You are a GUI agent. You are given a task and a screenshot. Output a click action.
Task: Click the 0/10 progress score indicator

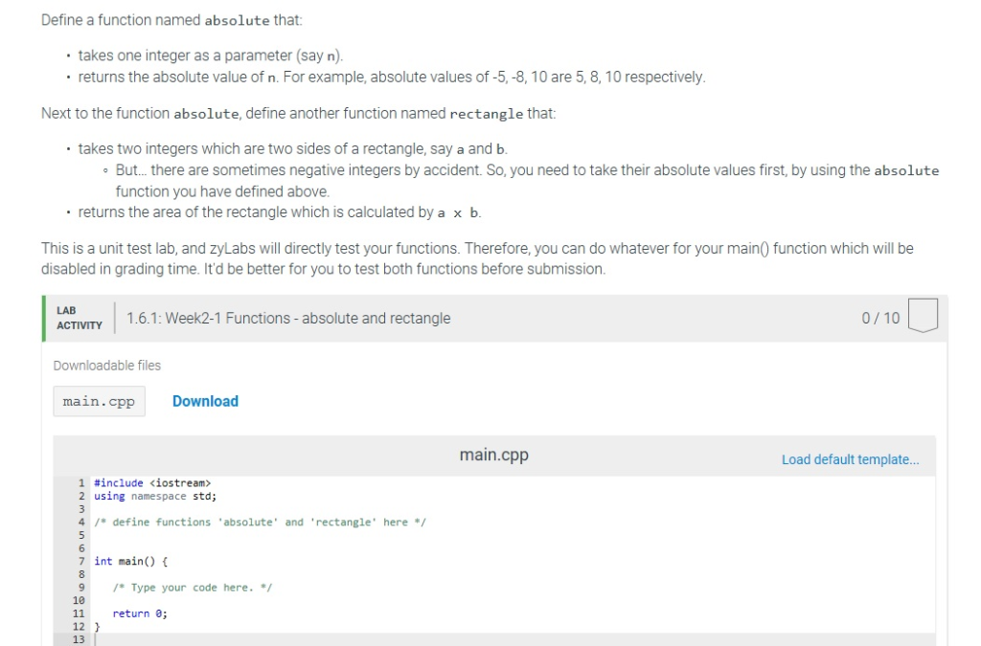[878, 317]
